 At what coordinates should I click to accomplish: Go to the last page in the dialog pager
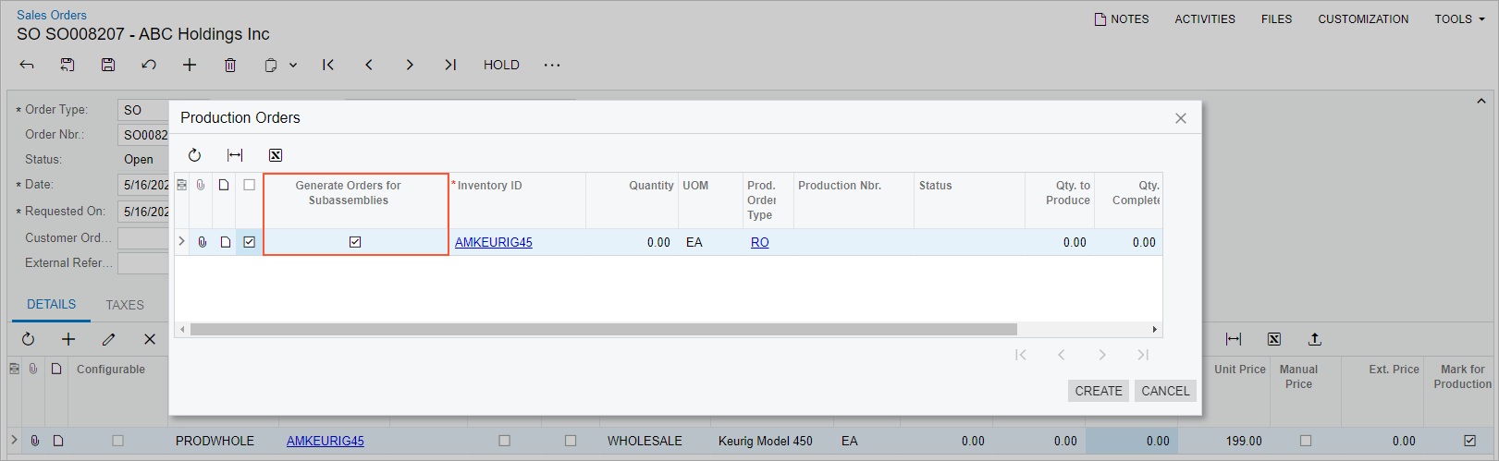pyautogui.click(x=1143, y=355)
